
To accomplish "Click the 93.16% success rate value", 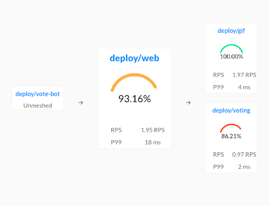I will (134, 99).
